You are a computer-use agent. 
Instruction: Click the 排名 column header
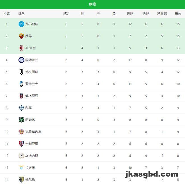click(6, 13)
